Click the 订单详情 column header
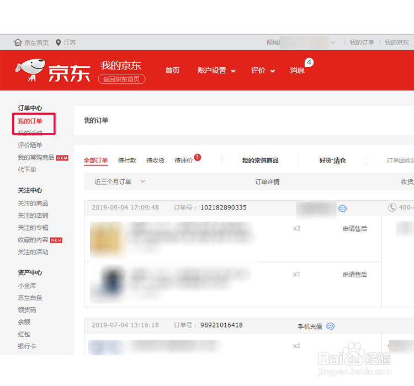 [267, 182]
